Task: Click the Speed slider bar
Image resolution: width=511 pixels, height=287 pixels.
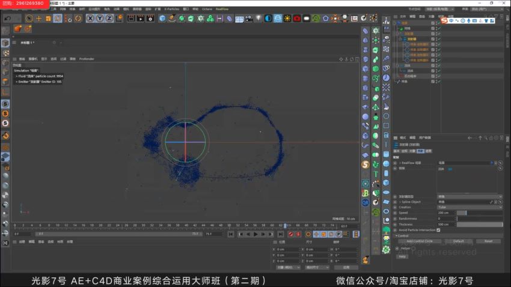Action: 480,213
